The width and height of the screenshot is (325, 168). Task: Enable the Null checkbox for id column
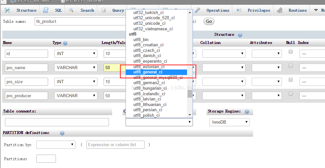click(x=291, y=52)
